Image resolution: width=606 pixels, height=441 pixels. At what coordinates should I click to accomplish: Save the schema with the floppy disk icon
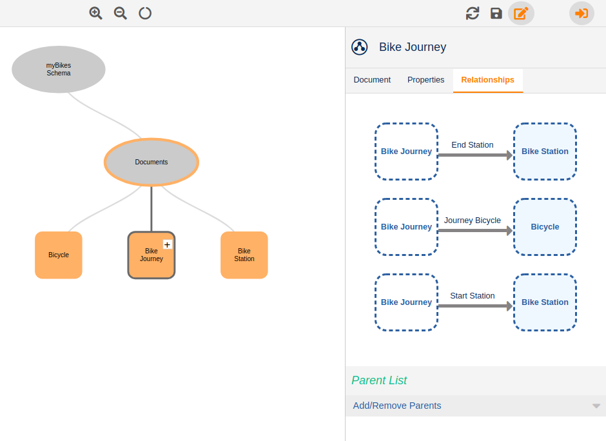point(496,13)
